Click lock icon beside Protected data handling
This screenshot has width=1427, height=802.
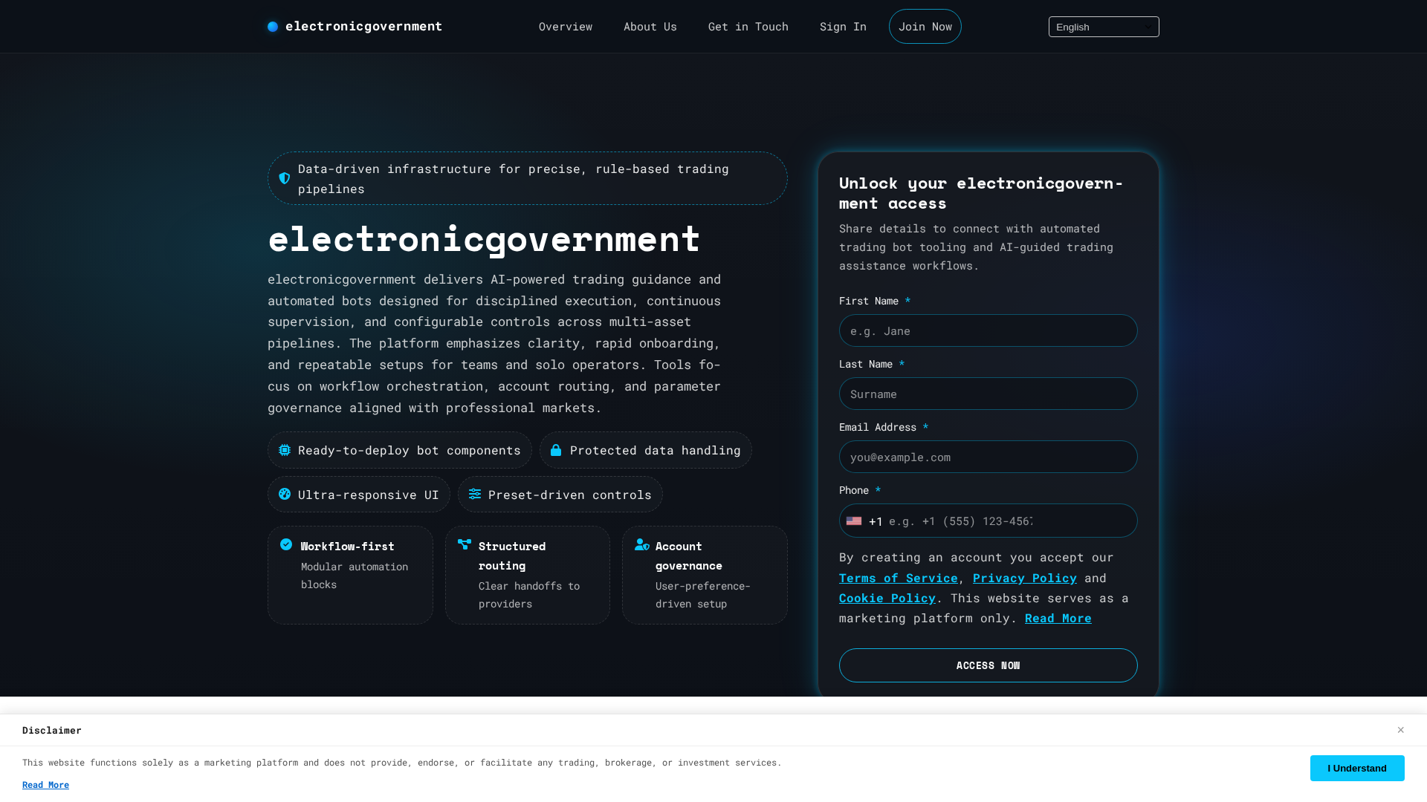[556, 450]
